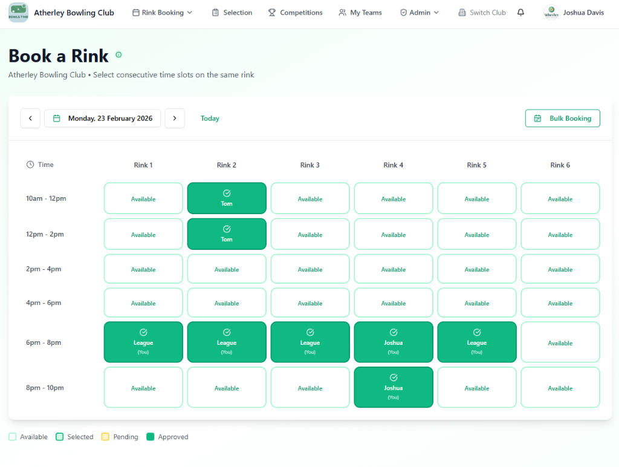
Task: Select Rink 6 6pm - 8pm available slot
Action: click(x=560, y=342)
